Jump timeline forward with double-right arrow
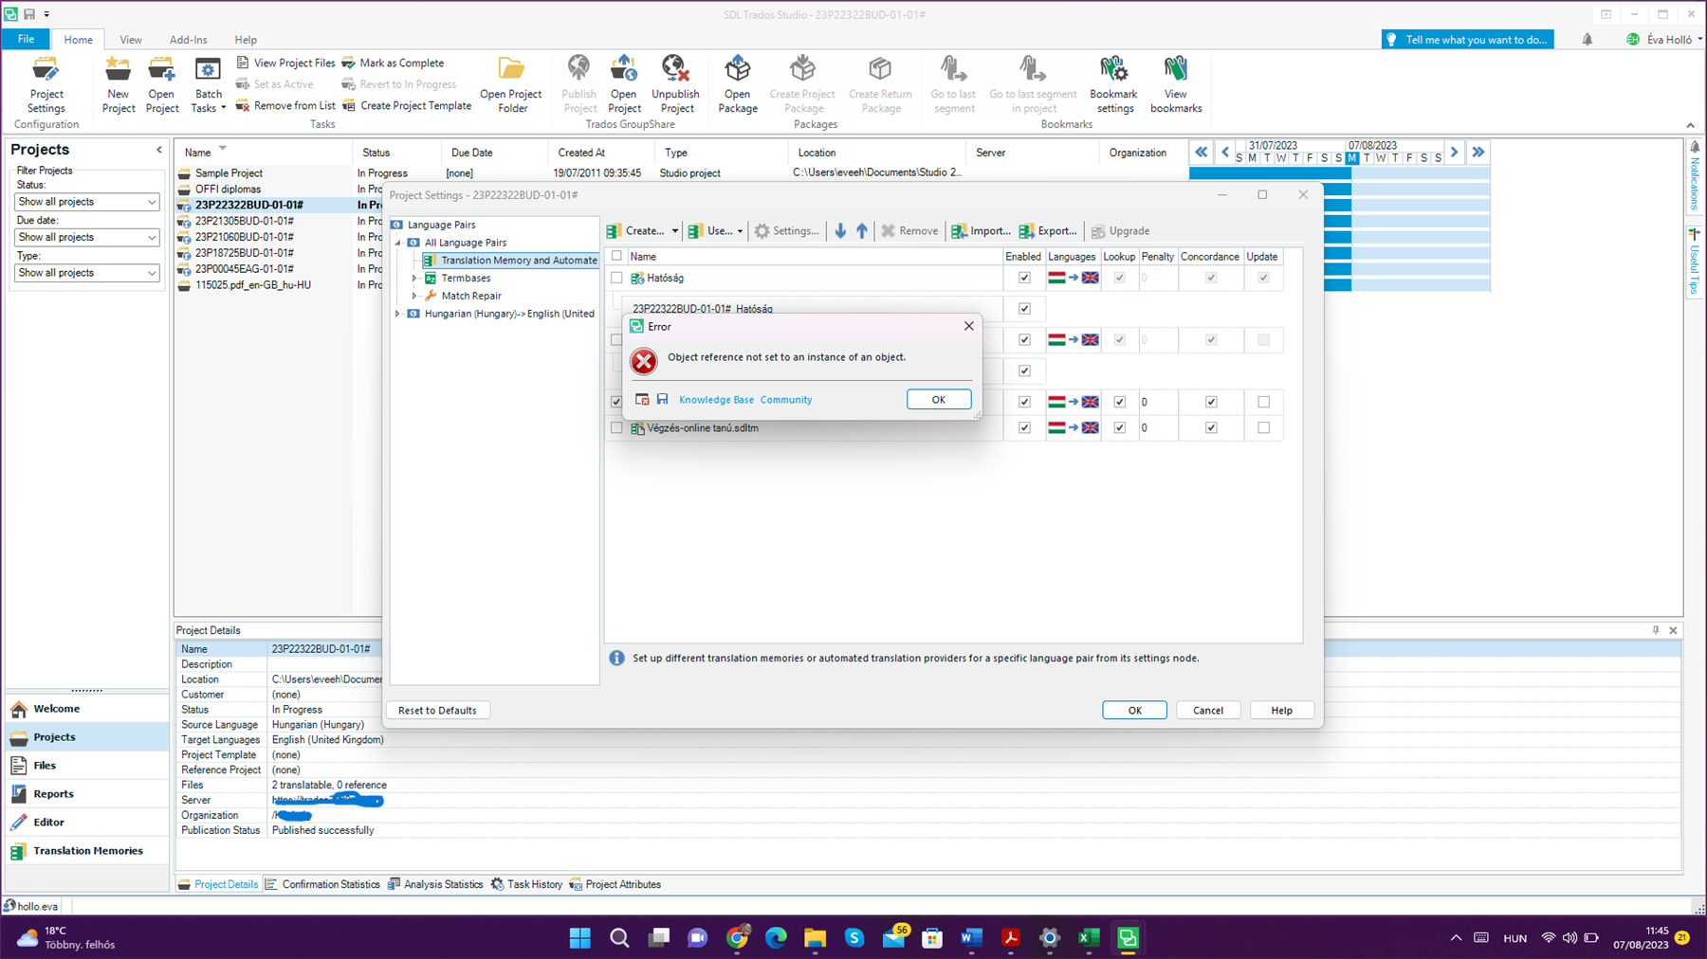Screen dimensions: 1707x959 [1478, 153]
